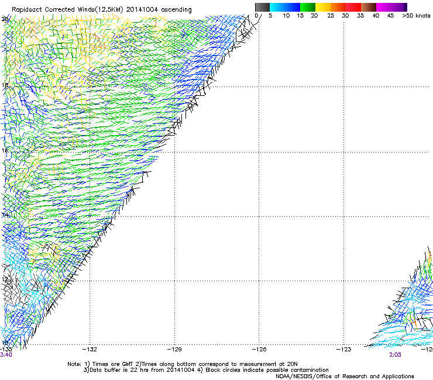The height and width of the screenshot is (380, 433).
Task: Click the brown 35-40 knots legend segment
Action: [x=369, y=7]
